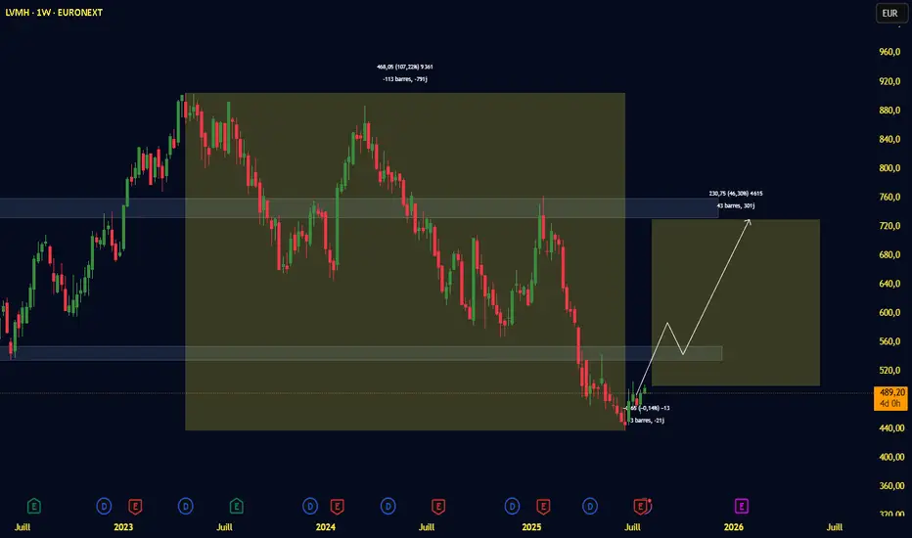Click the red earnings E marker right after 2025

[543, 506]
